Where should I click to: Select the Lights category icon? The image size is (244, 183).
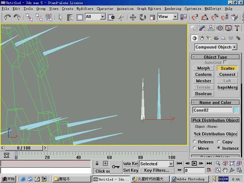pyautogui.click(x=209, y=38)
